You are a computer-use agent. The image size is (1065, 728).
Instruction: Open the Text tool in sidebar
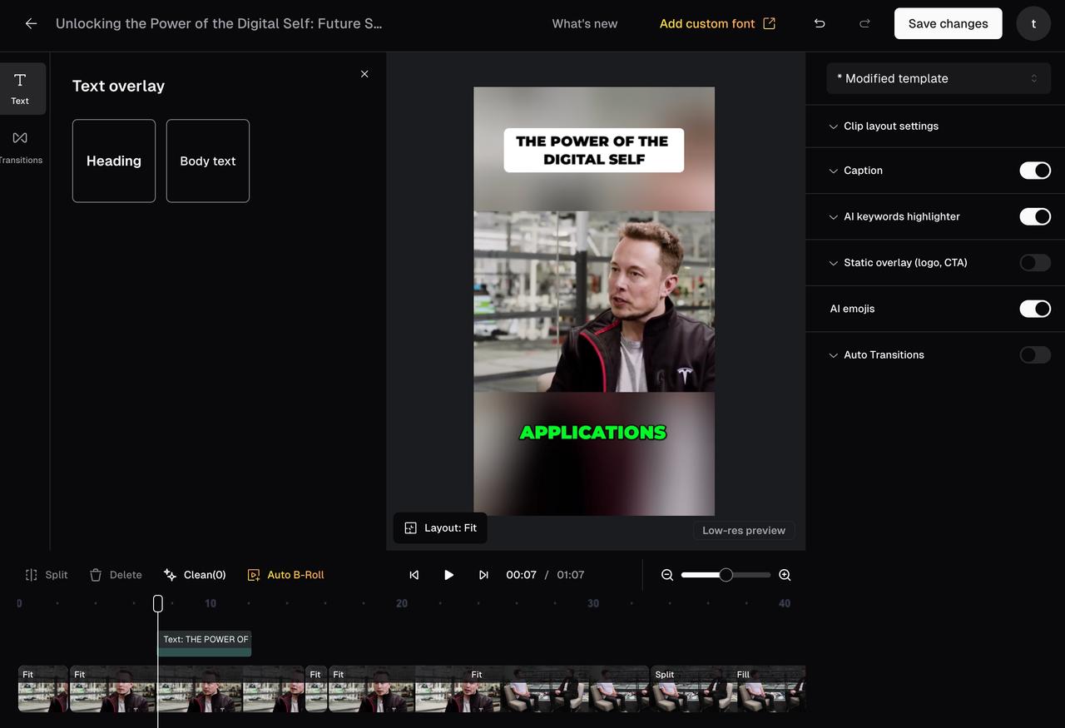(21, 88)
